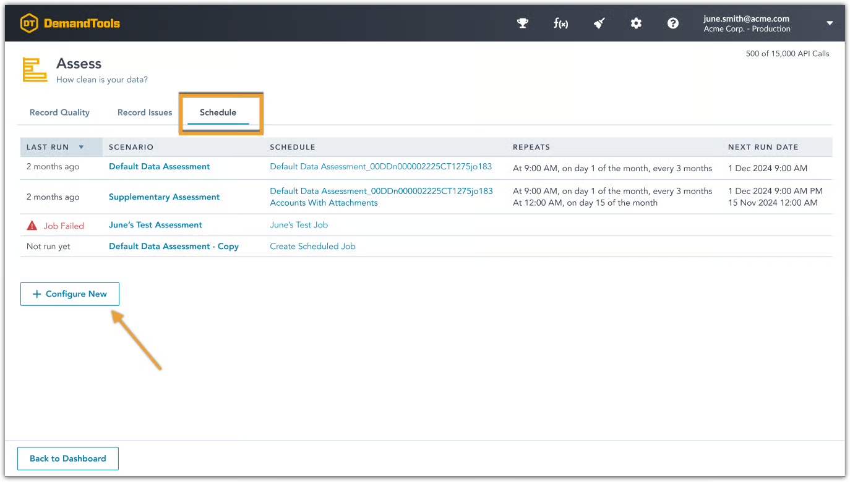Screen dimensions: 850x482
Task: Click the Schedule column header
Action: (293, 147)
